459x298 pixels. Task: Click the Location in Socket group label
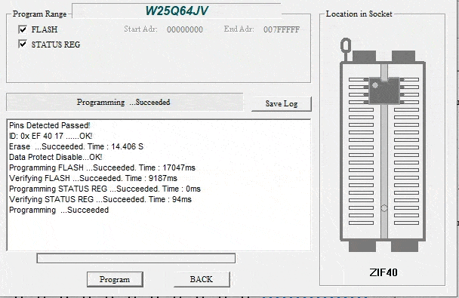click(359, 14)
